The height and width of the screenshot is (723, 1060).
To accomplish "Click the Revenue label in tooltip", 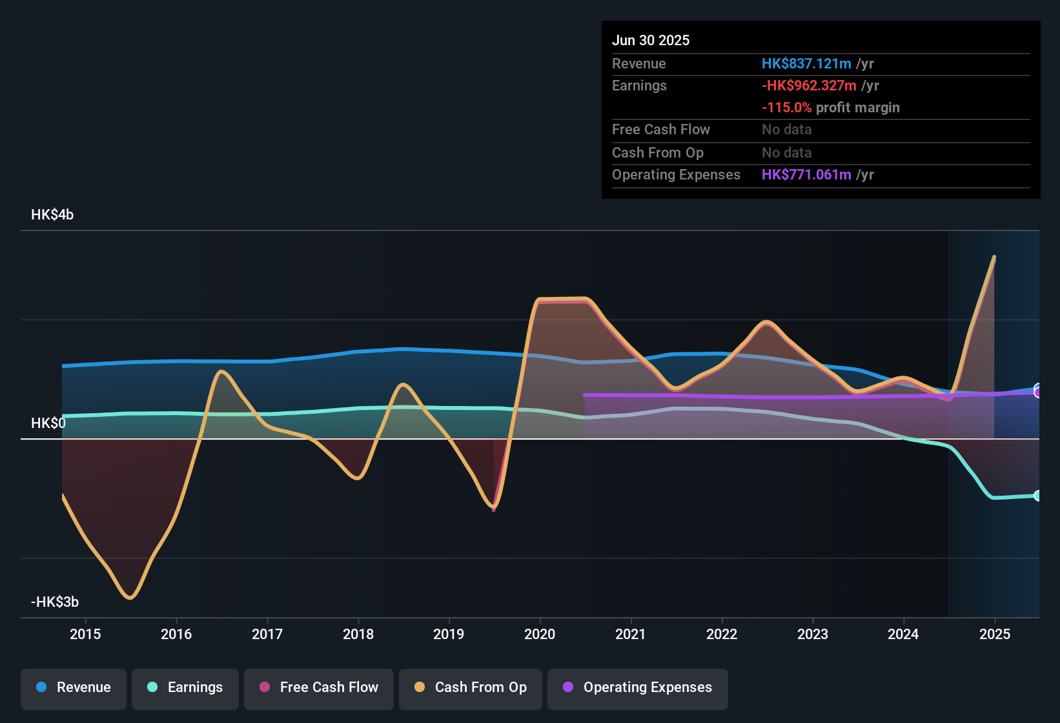I will (x=639, y=63).
